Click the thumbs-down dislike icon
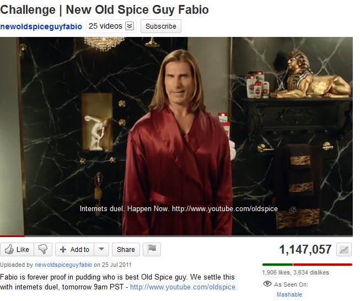 pyautogui.click(x=43, y=249)
